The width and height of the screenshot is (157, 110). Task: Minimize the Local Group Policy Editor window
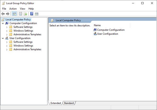coord(133,3)
